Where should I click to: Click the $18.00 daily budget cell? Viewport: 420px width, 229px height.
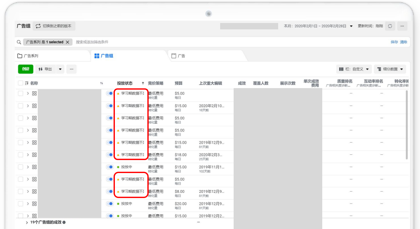(x=180, y=156)
